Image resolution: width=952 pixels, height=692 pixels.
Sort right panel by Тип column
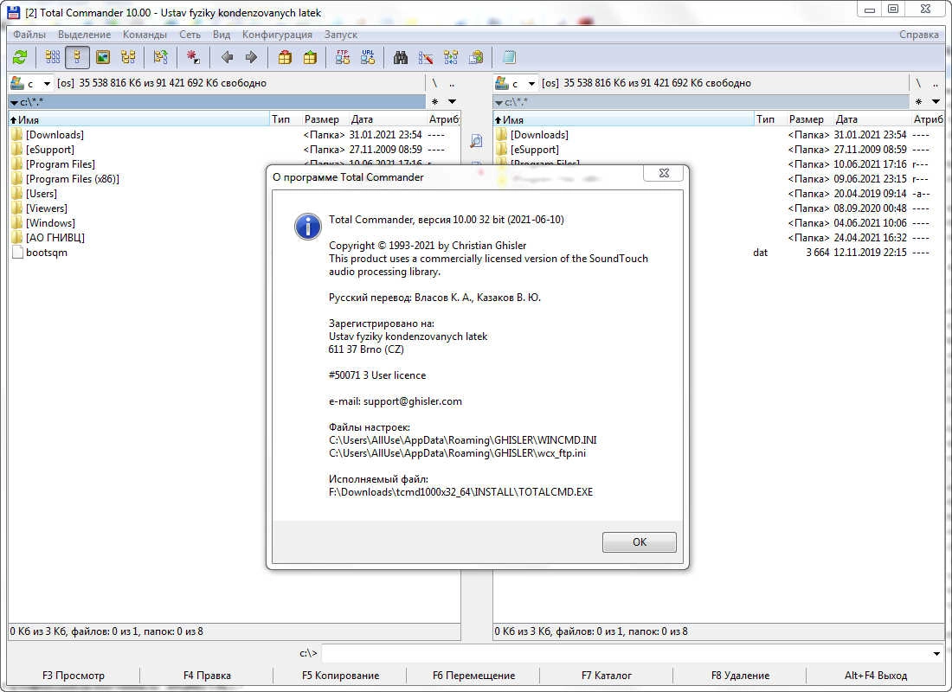pyautogui.click(x=769, y=119)
